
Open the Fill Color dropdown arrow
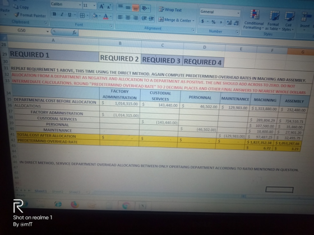pos(100,16)
